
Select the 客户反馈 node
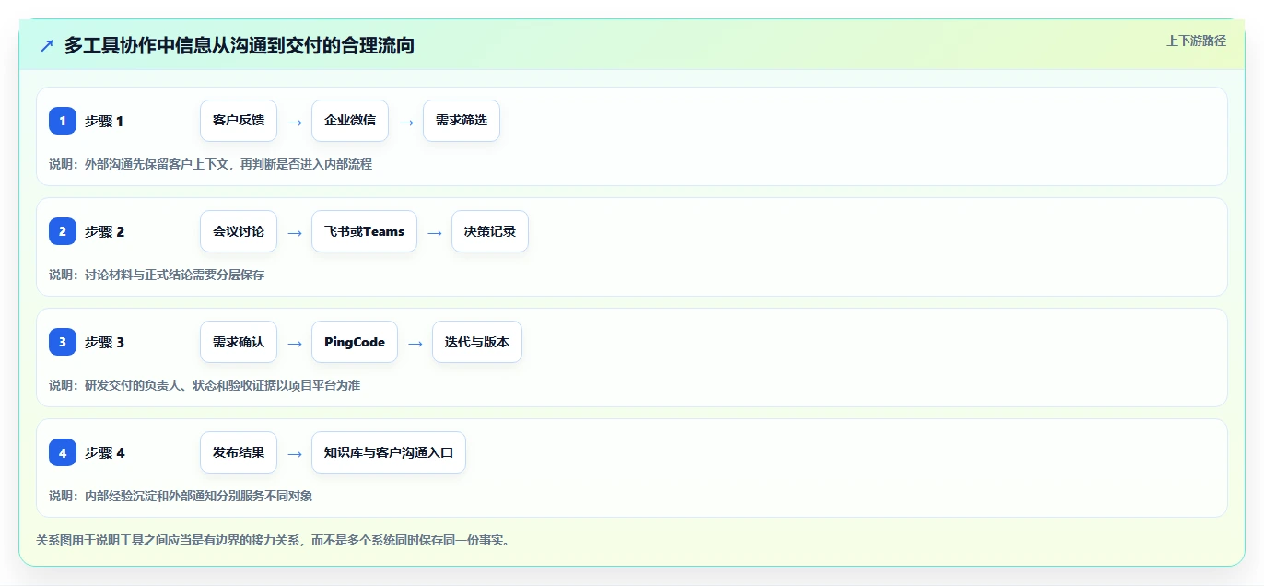pyautogui.click(x=239, y=121)
